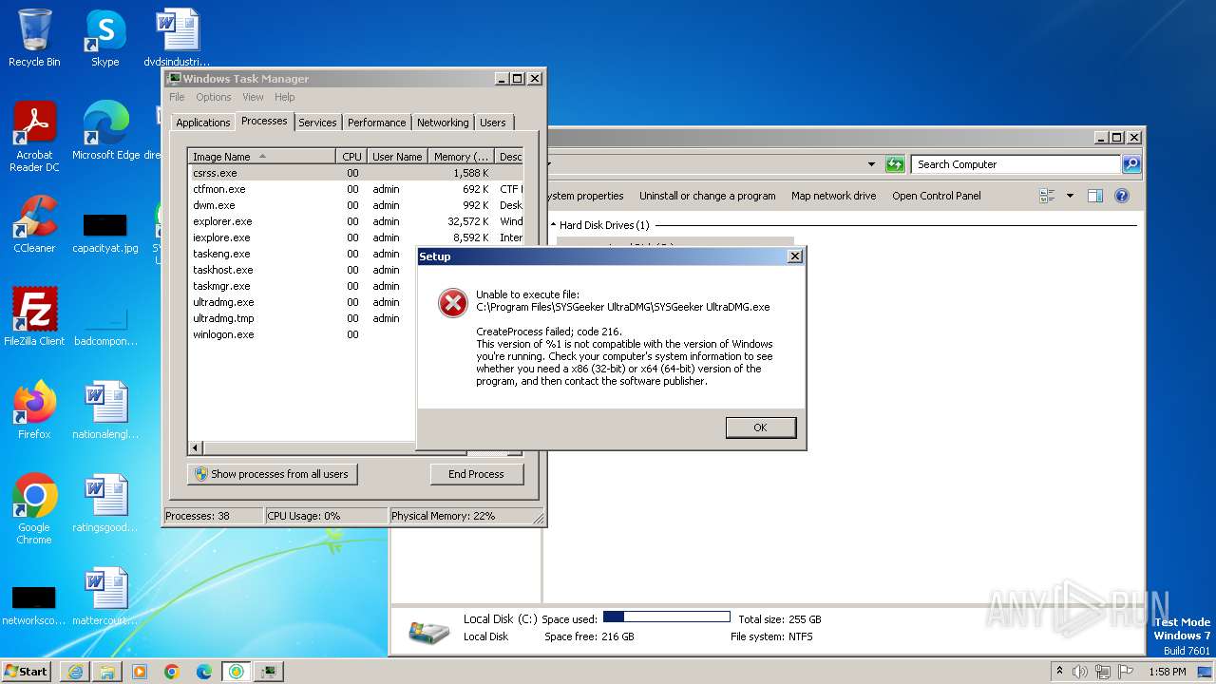Click Map network drive in Explorer
Screen dimensions: 1216x684
pyautogui.click(x=833, y=196)
